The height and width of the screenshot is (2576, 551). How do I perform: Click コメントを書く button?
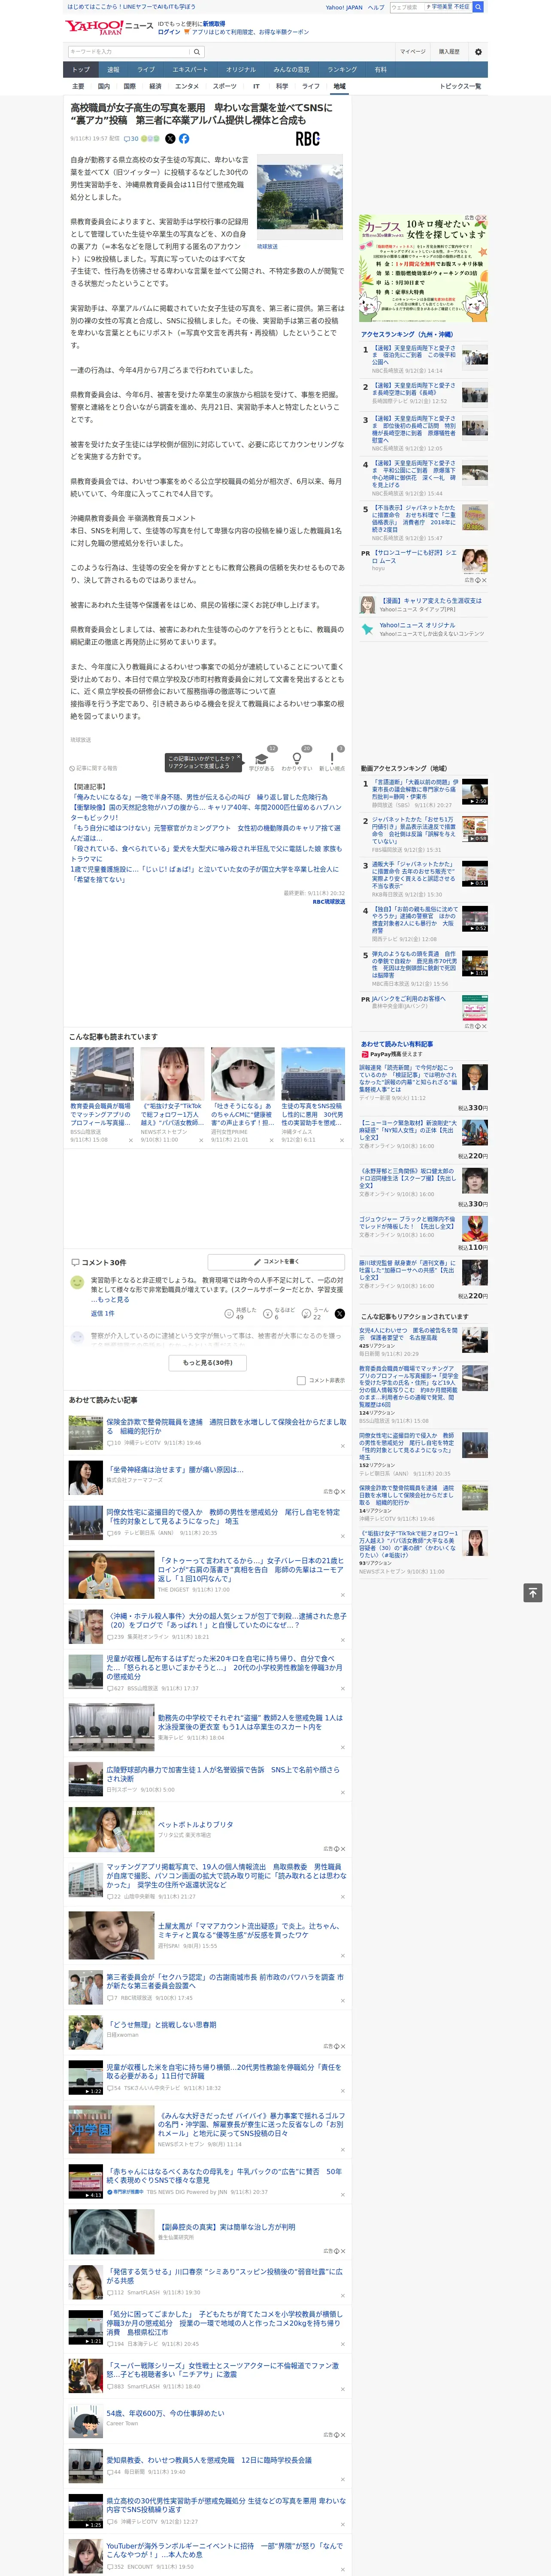(275, 1262)
